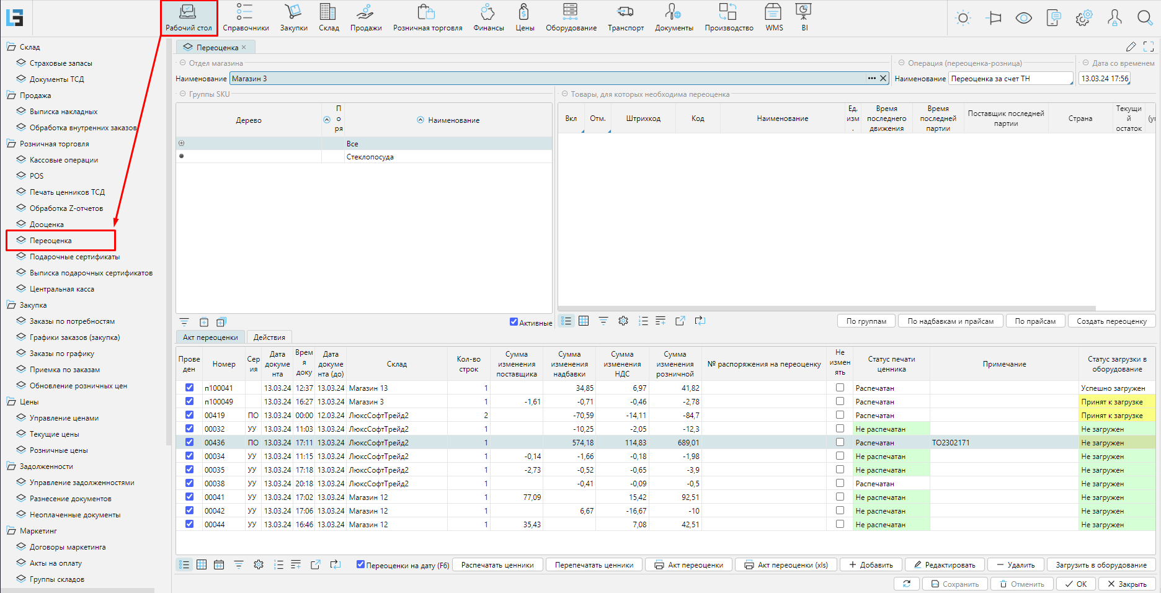Click the eye view icon in header
Viewport: 1161px width, 593px height.
pyautogui.click(x=1023, y=18)
